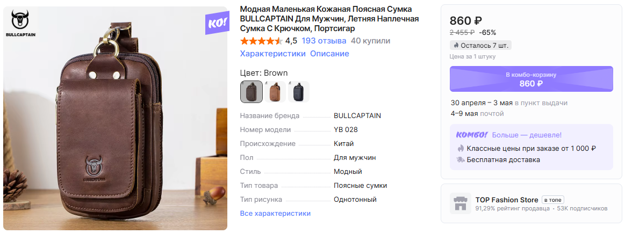Select the Brown color swatch
The image size is (625, 234).
pos(252,92)
